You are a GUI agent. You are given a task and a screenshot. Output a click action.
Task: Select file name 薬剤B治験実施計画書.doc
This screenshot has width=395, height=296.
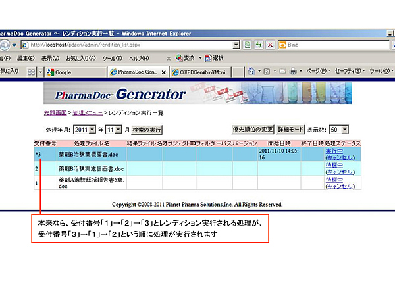click(91, 169)
